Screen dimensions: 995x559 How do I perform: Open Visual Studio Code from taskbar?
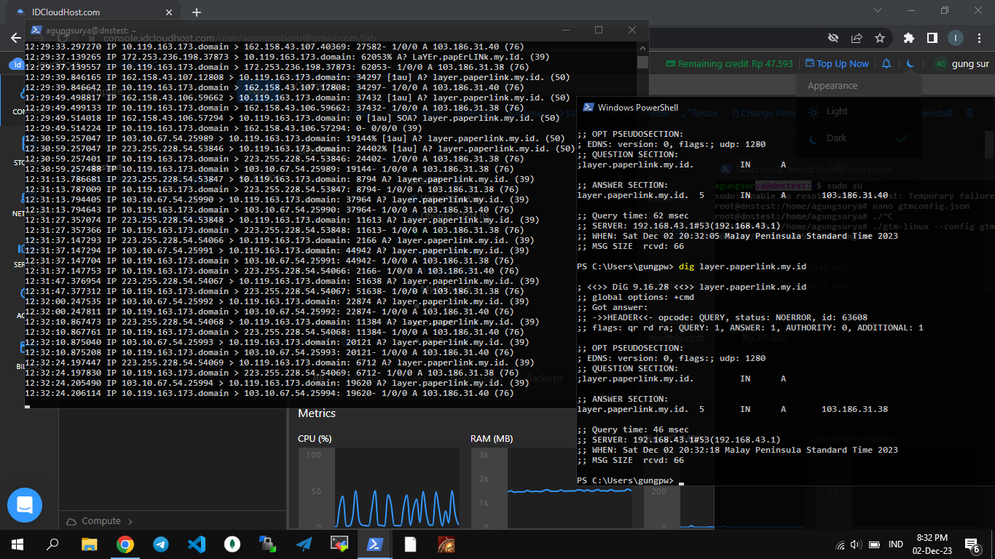196,544
